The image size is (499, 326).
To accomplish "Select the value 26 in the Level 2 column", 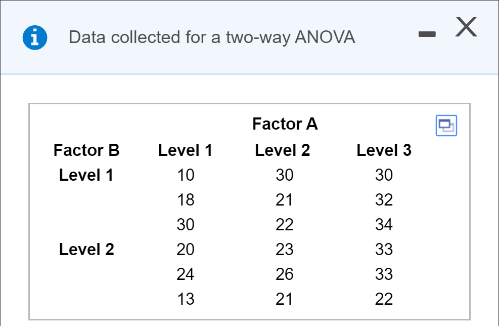I will 285,274.
